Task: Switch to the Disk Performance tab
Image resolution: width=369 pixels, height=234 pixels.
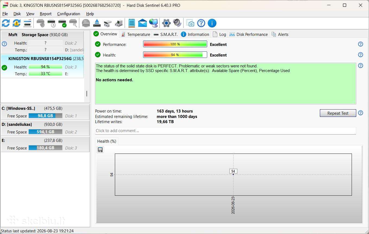Action: point(249,34)
